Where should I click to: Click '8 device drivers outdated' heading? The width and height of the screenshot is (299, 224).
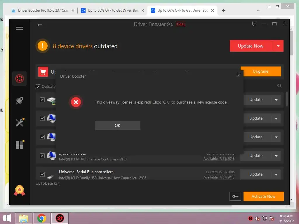[x=85, y=46]
